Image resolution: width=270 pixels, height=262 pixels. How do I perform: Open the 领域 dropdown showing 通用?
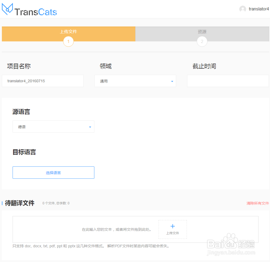point(135,81)
